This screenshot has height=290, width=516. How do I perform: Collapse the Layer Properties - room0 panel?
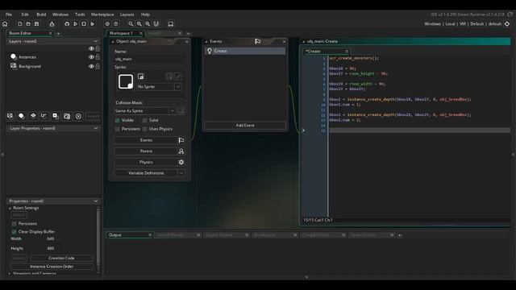[96, 128]
